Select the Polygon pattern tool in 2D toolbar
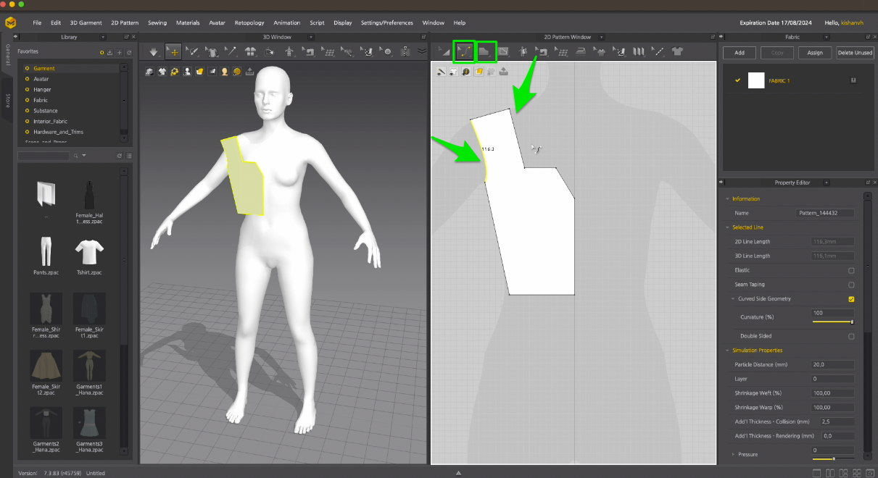 (x=485, y=51)
